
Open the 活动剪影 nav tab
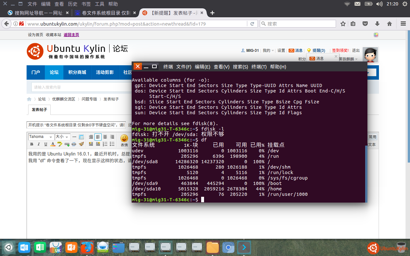click(x=105, y=72)
